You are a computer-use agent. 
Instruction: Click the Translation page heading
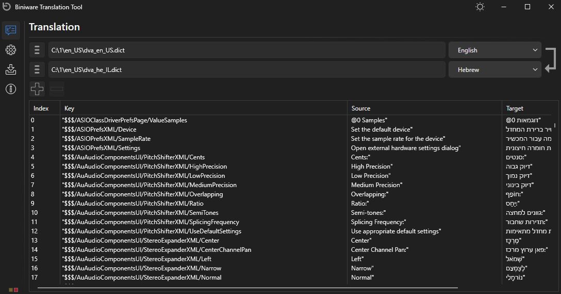[x=54, y=27]
